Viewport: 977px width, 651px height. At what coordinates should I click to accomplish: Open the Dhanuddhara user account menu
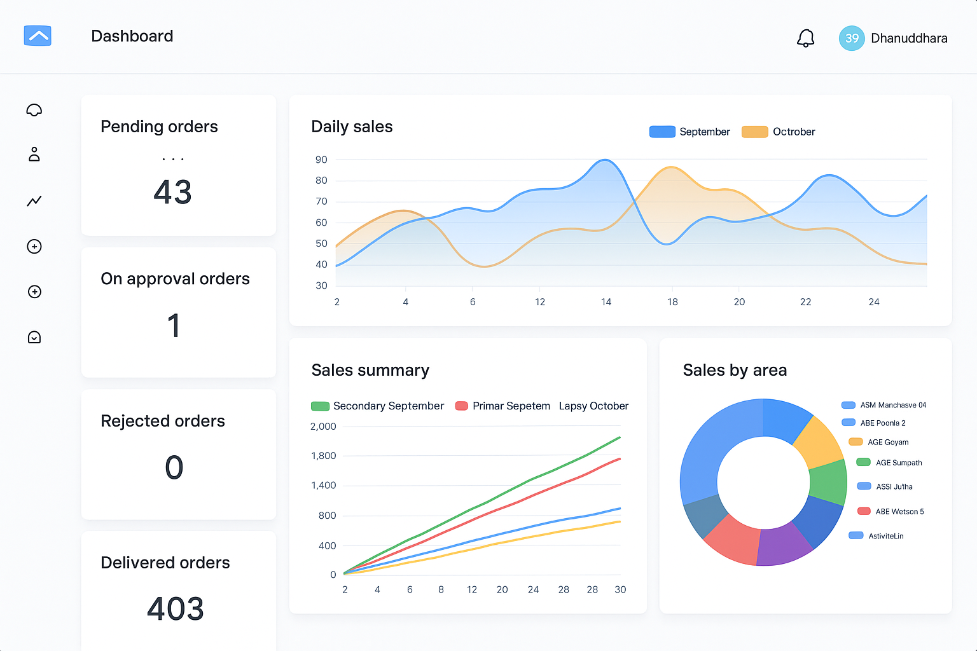(x=908, y=38)
